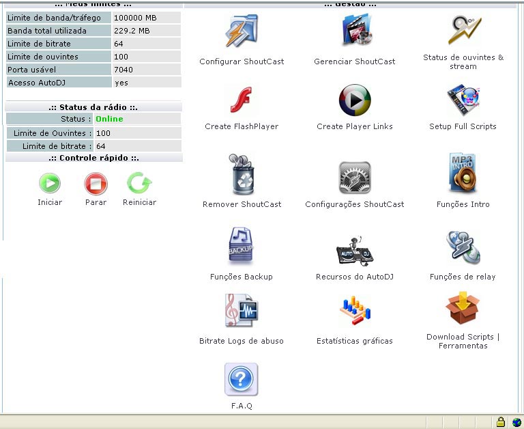Follow the Funções de relay text link
The height and width of the screenshot is (429, 524).
[x=463, y=277]
